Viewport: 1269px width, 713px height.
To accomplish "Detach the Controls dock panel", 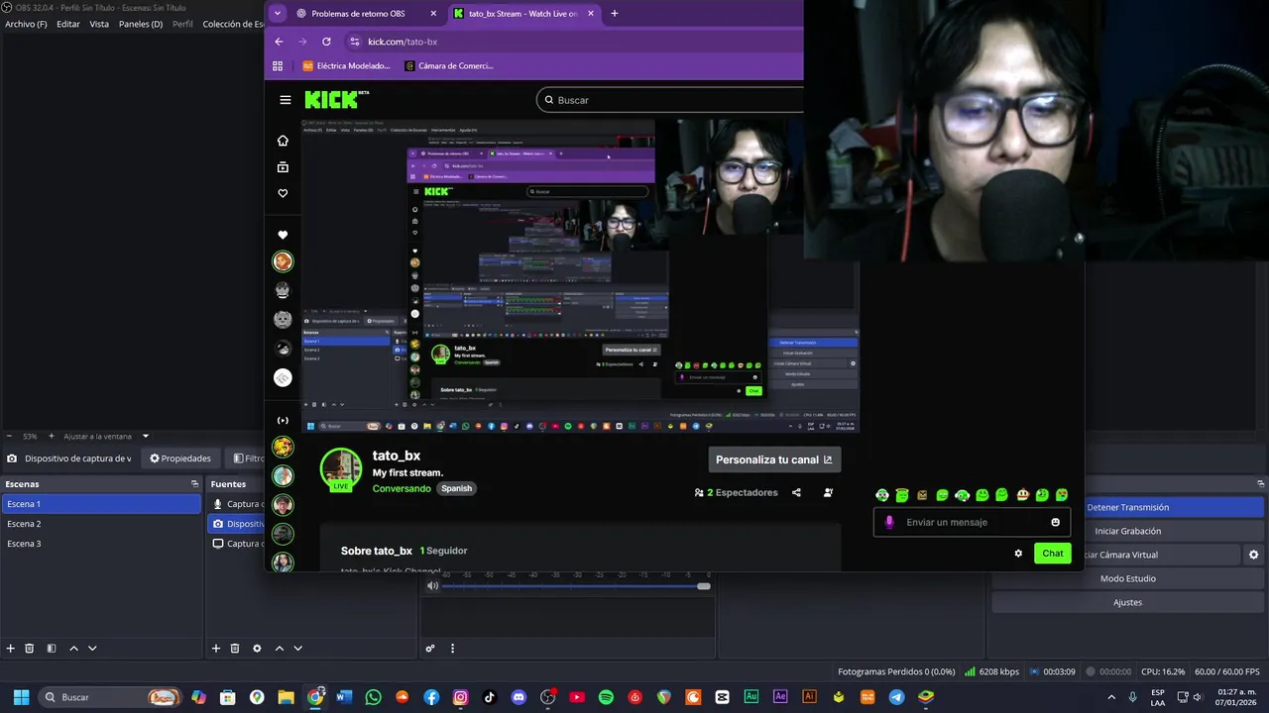I will (x=1260, y=484).
